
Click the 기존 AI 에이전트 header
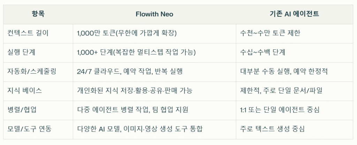tap(294, 14)
